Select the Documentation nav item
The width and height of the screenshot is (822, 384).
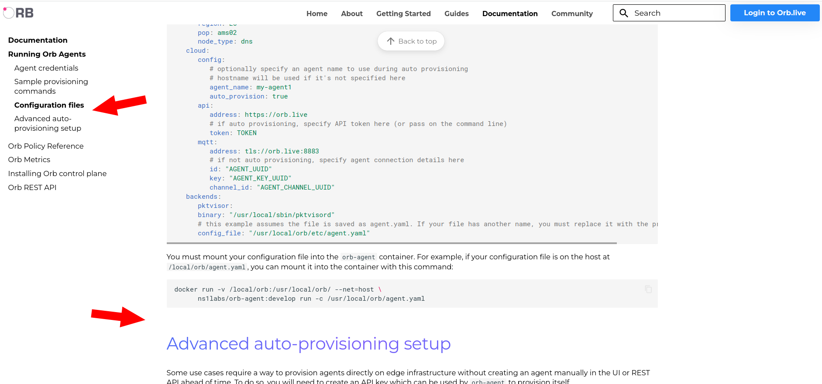click(x=510, y=14)
